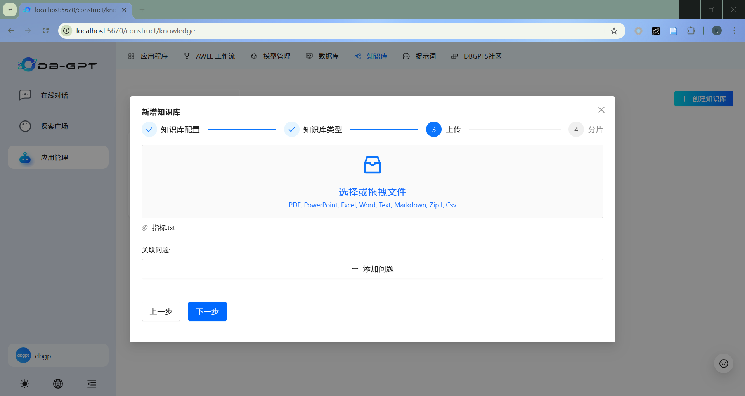
Task: Open the tab search dropdown arrow
Action: pyautogui.click(x=10, y=10)
